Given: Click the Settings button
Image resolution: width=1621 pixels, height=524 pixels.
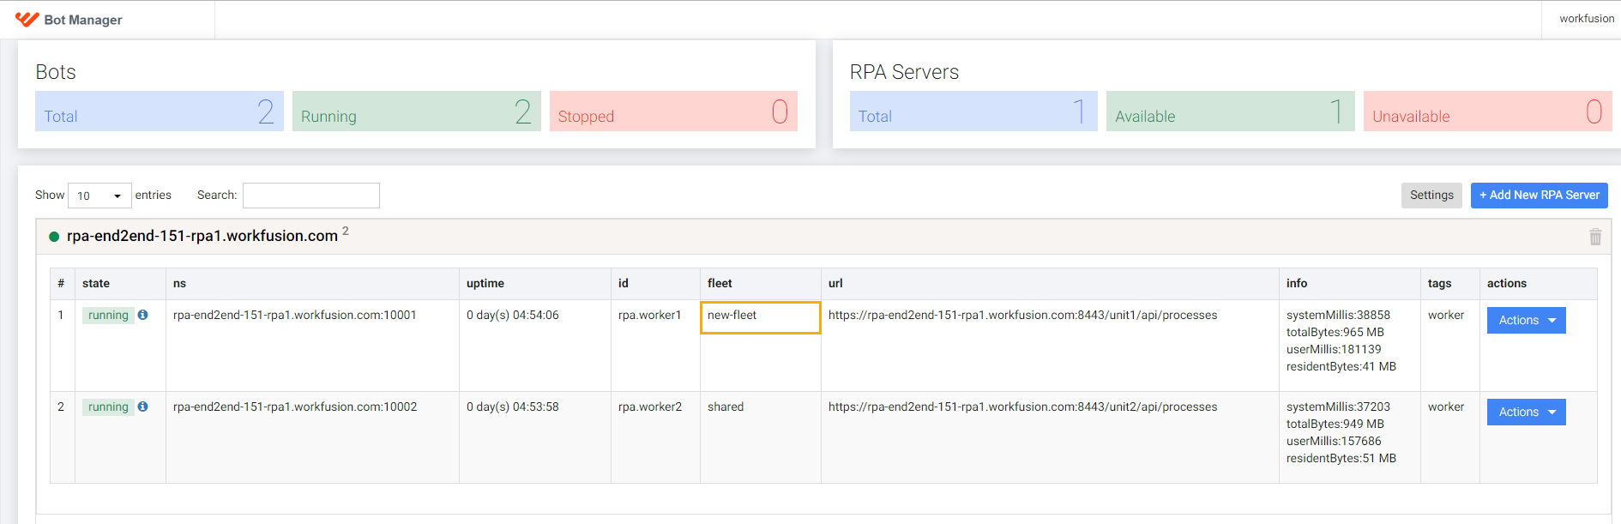Looking at the screenshot, I should pos(1431,196).
